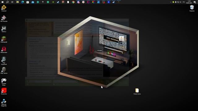
Task: Open the NVIDIA icon on taskbar
Action: click(53, 2)
